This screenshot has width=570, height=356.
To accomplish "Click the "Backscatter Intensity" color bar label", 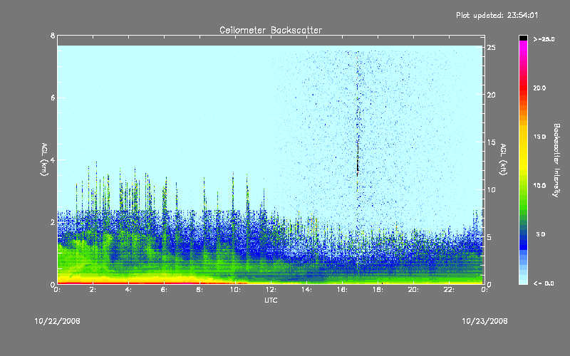I will point(556,160).
